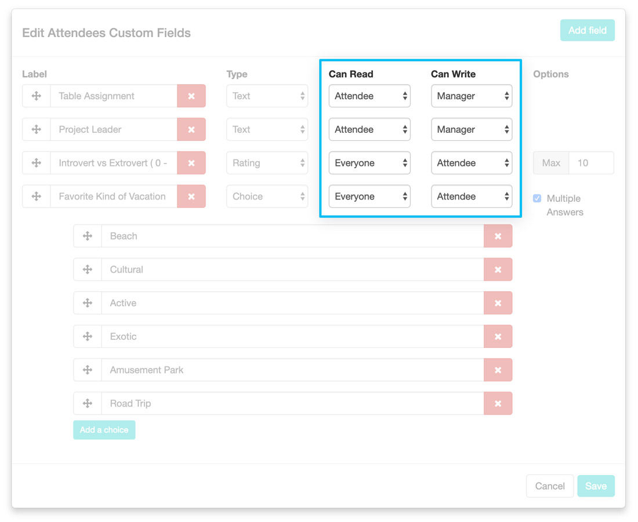Viewport: 638px width, 522px height.
Task: Click the drag handle for Project Leader field
Action: 36,129
